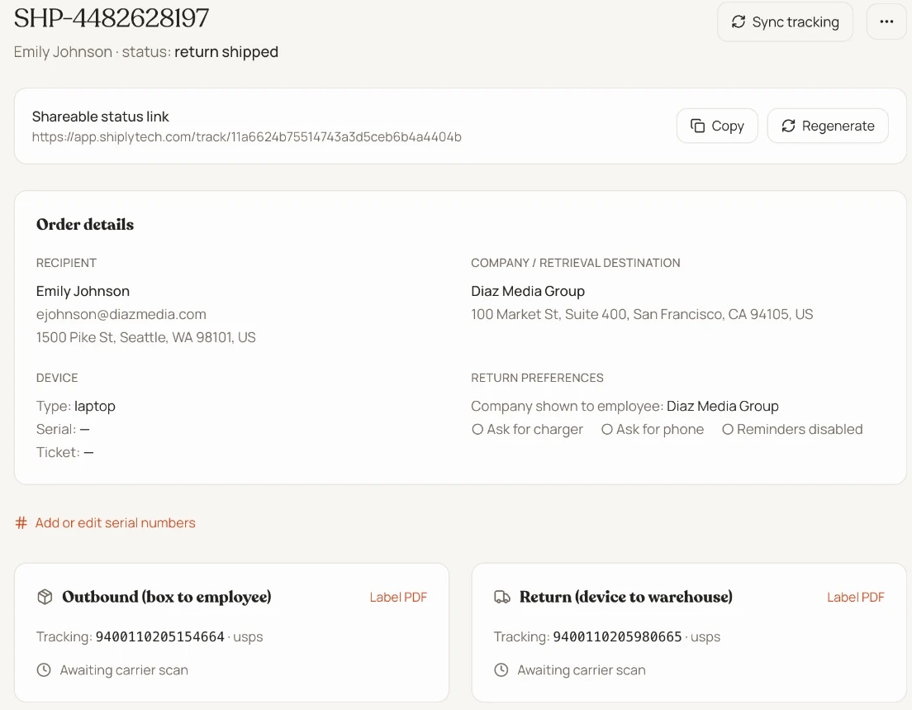Click the shipment ID SHP-4482628197 heading
912x710 pixels.
click(x=111, y=18)
